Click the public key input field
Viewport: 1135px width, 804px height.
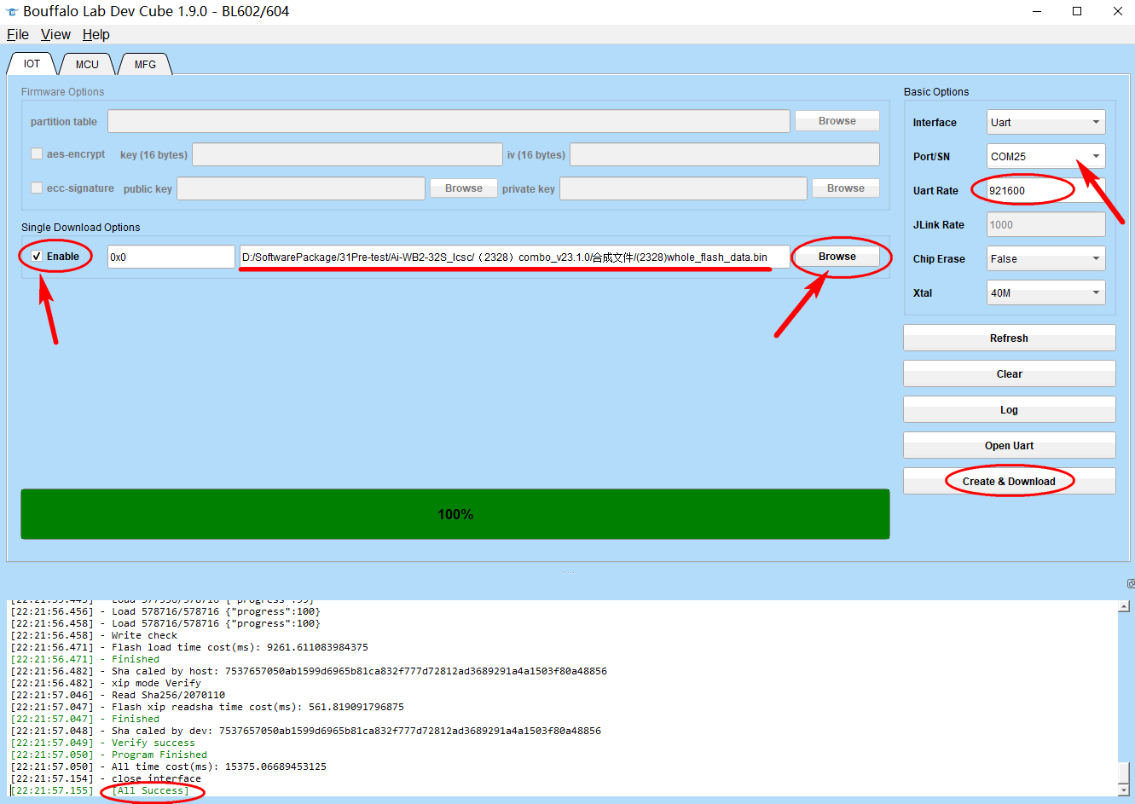coord(300,188)
